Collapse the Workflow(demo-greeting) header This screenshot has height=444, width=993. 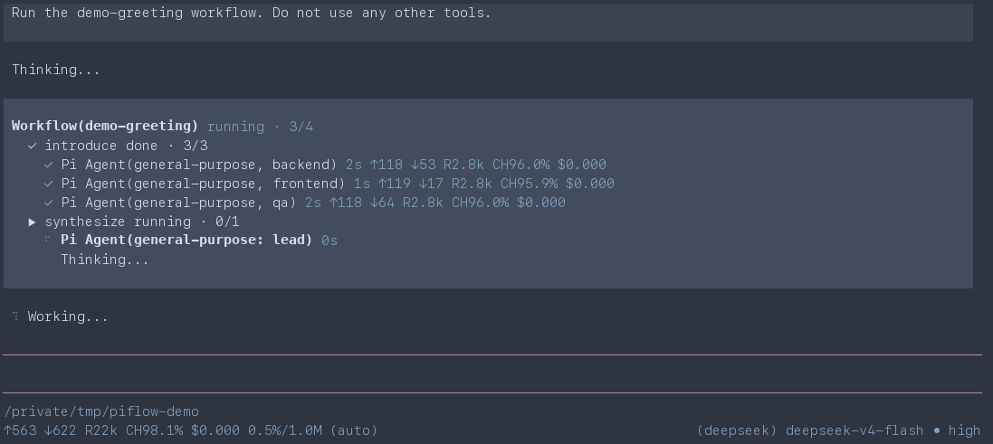pyautogui.click(x=104, y=127)
